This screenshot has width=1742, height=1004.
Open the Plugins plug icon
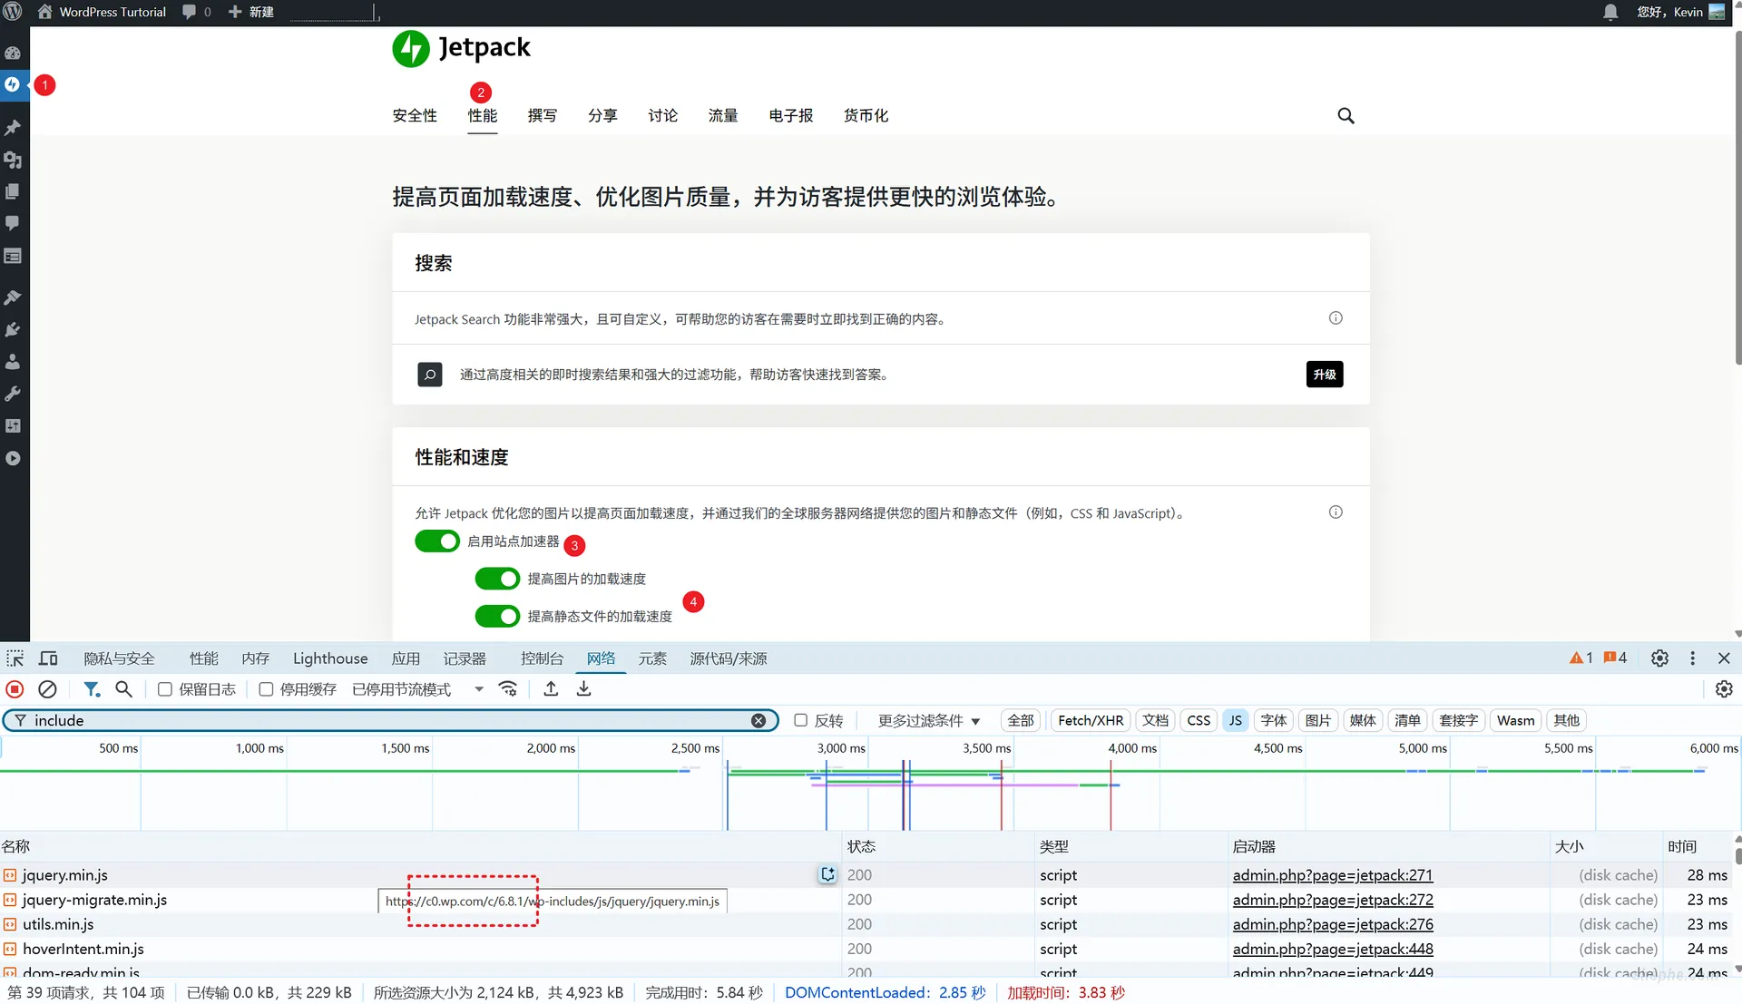tap(13, 329)
